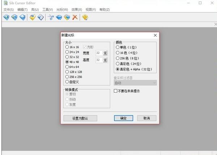Click the red X Delete toolbar icon

point(75,17)
